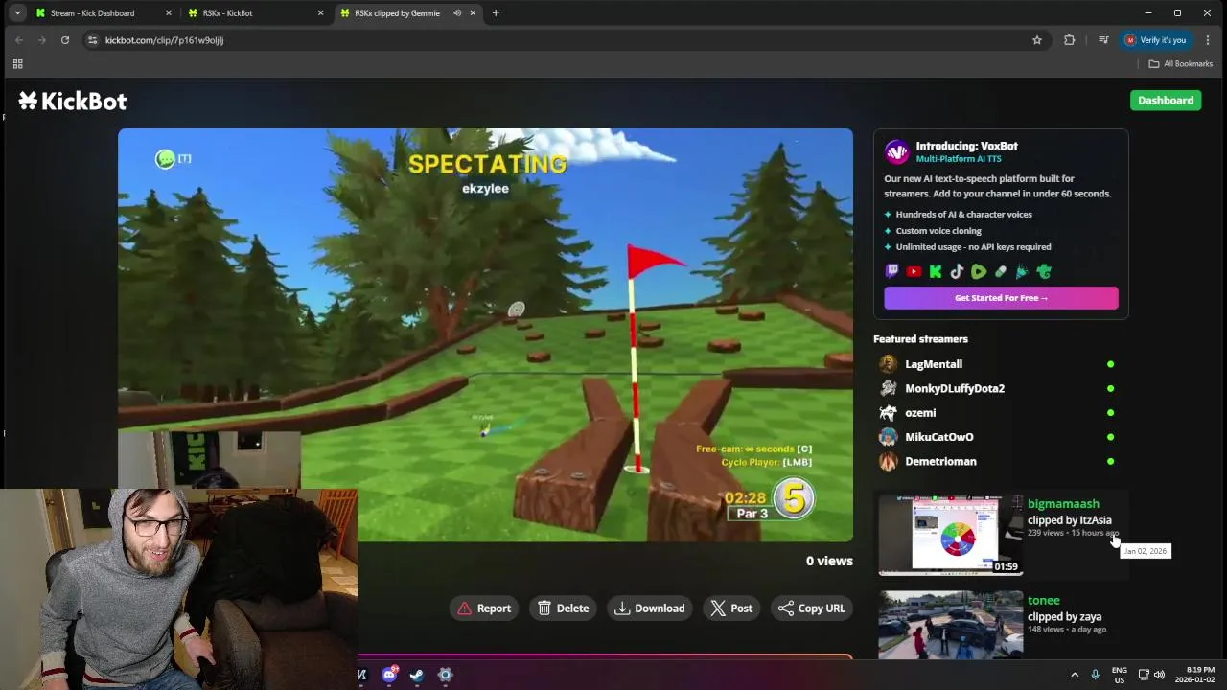Open the ENG US language switcher
This screenshot has height=690, width=1227.
(x=1120, y=675)
